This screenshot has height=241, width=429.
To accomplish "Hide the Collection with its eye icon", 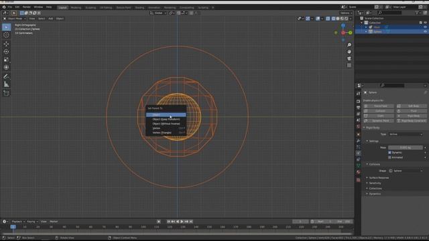I will (425, 23).
